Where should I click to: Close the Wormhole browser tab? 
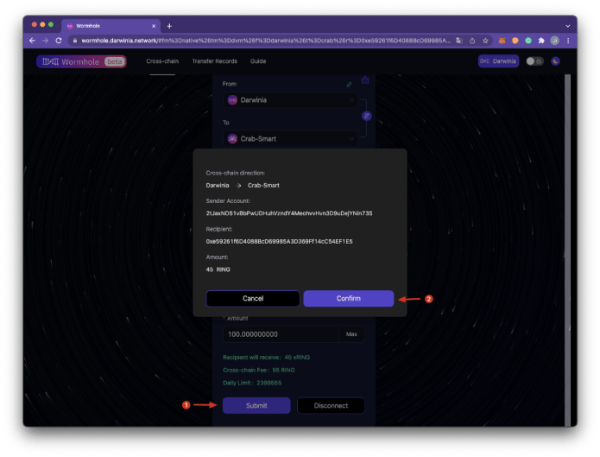(154, 26)
